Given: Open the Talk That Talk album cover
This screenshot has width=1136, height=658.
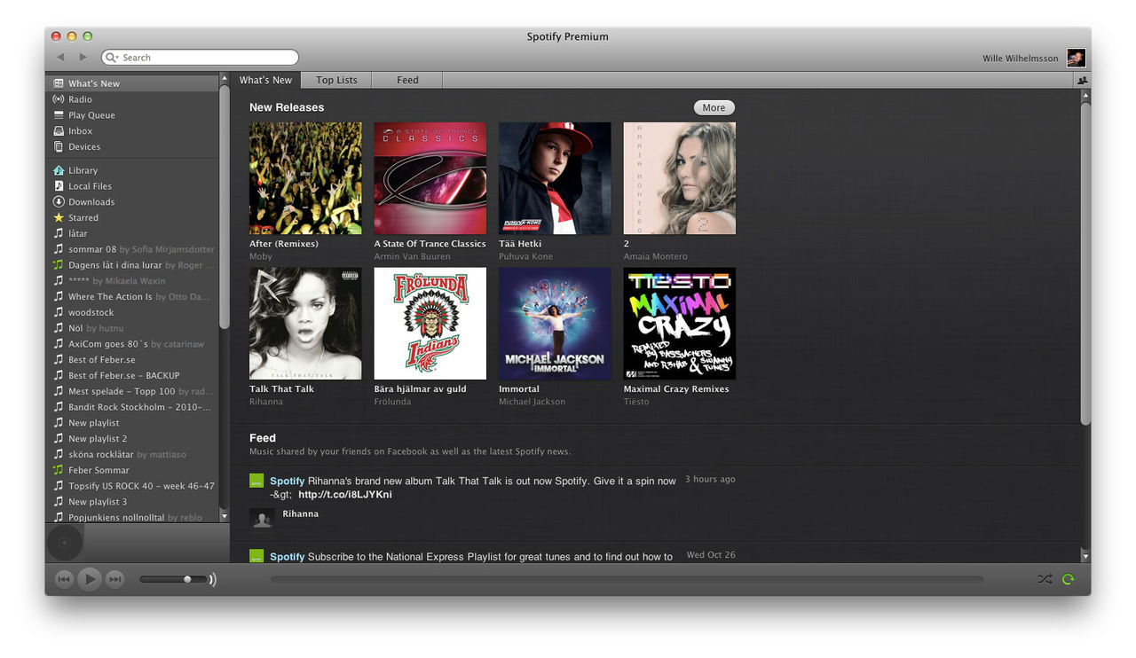Looking at the screenshot, I should pyautogui.click(x=305, y=324).
